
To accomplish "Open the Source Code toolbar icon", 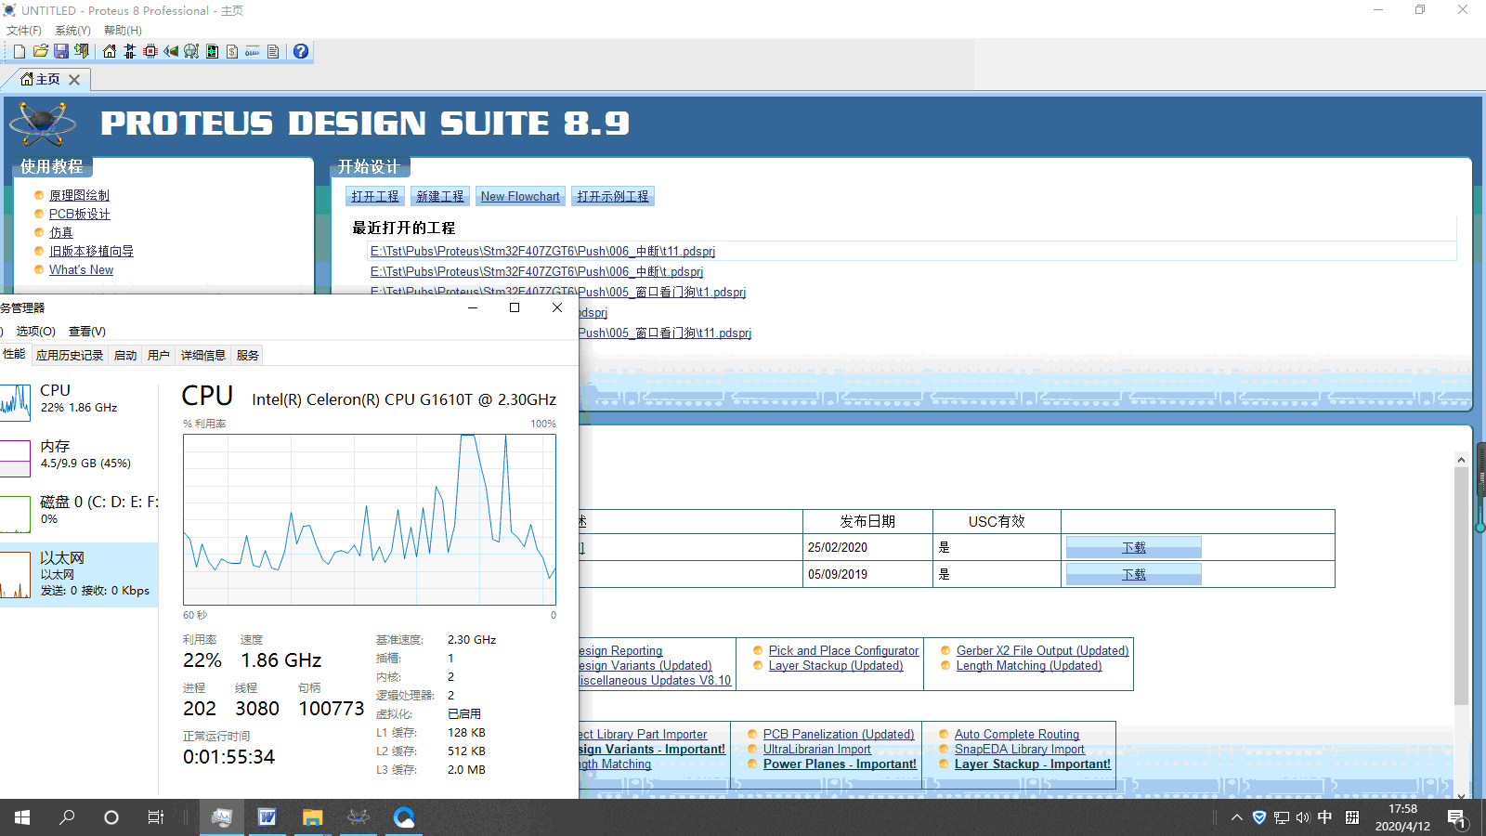I will [x=253, y=51].
